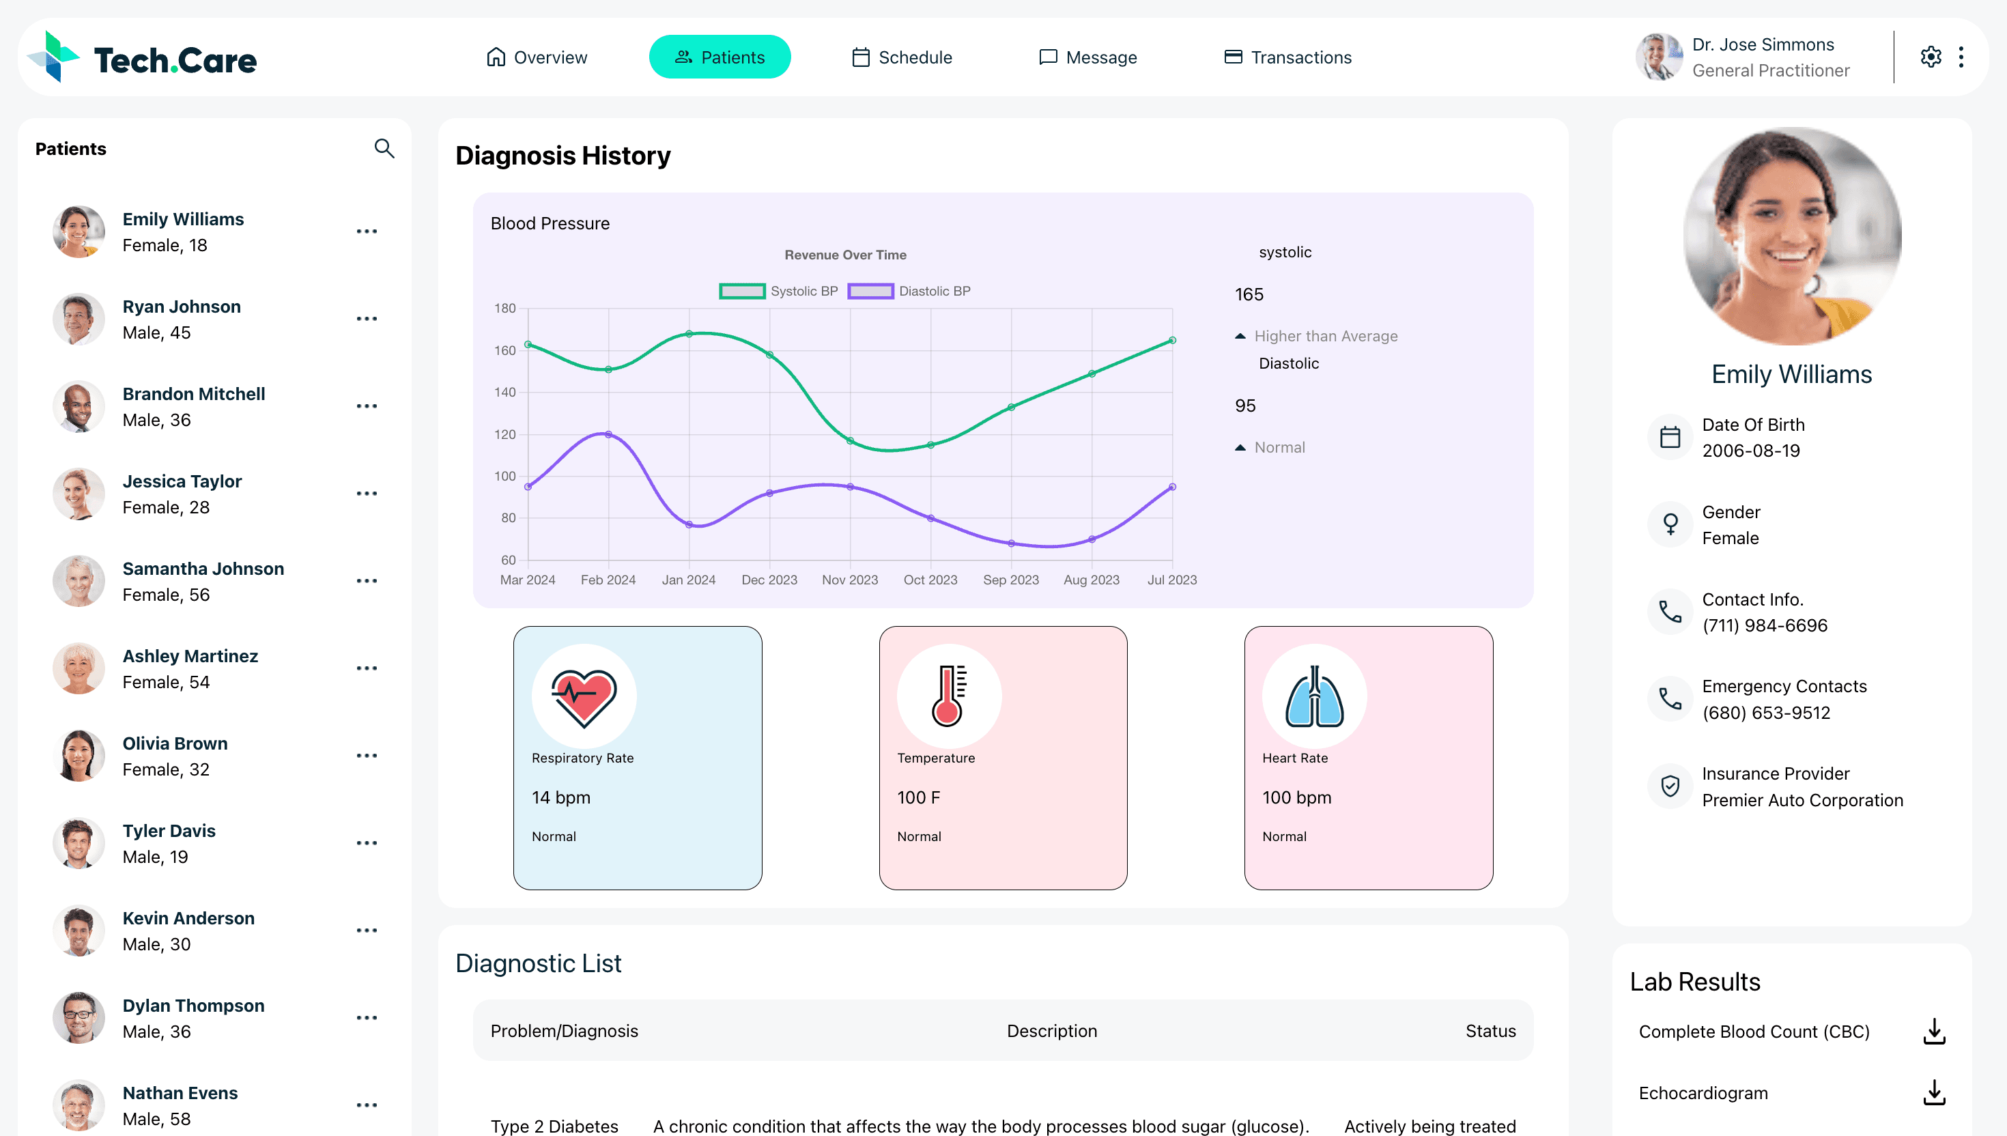The width and height of the screenshot is (2007, 1136).
Task: Open options menu for Emily Williams
Action: [367, 231]
